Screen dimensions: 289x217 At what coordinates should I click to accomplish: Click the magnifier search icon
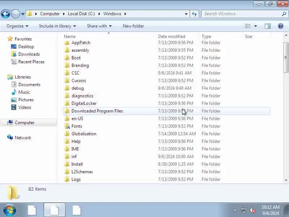point(284,14)
